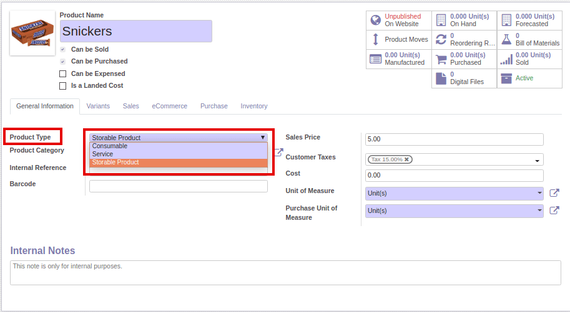Viewport: 570px width, 312px height.
Task: Click the building icon beside Forecasted
Action: point(506,20)
